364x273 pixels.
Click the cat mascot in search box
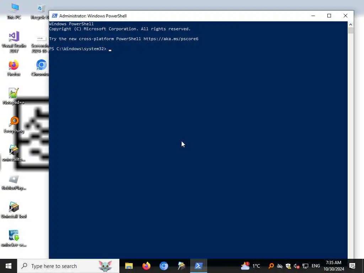pos(105,266)
